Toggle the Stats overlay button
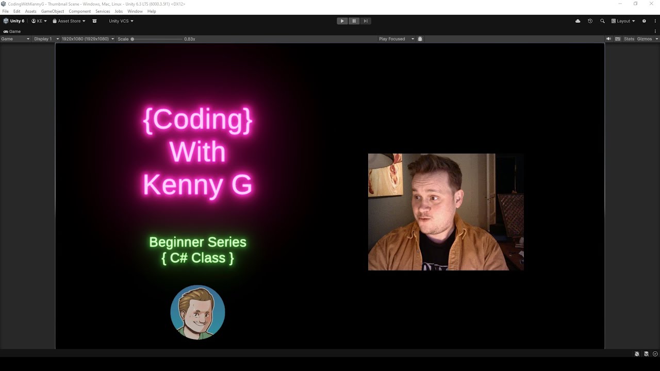 pos(629,39)
